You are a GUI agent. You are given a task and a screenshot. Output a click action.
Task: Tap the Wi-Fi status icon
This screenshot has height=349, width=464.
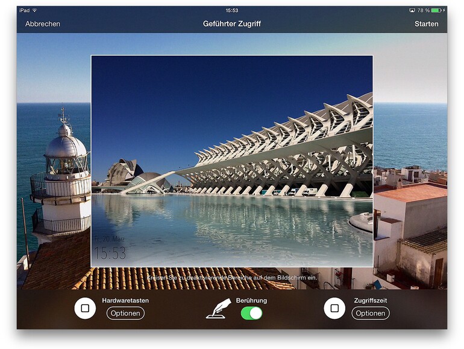click(x=34, y=10)
